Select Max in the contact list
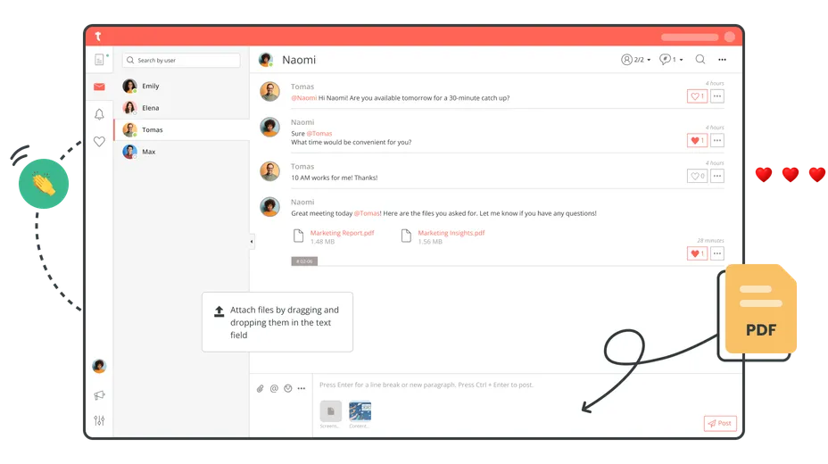 (x=148, y=152)
